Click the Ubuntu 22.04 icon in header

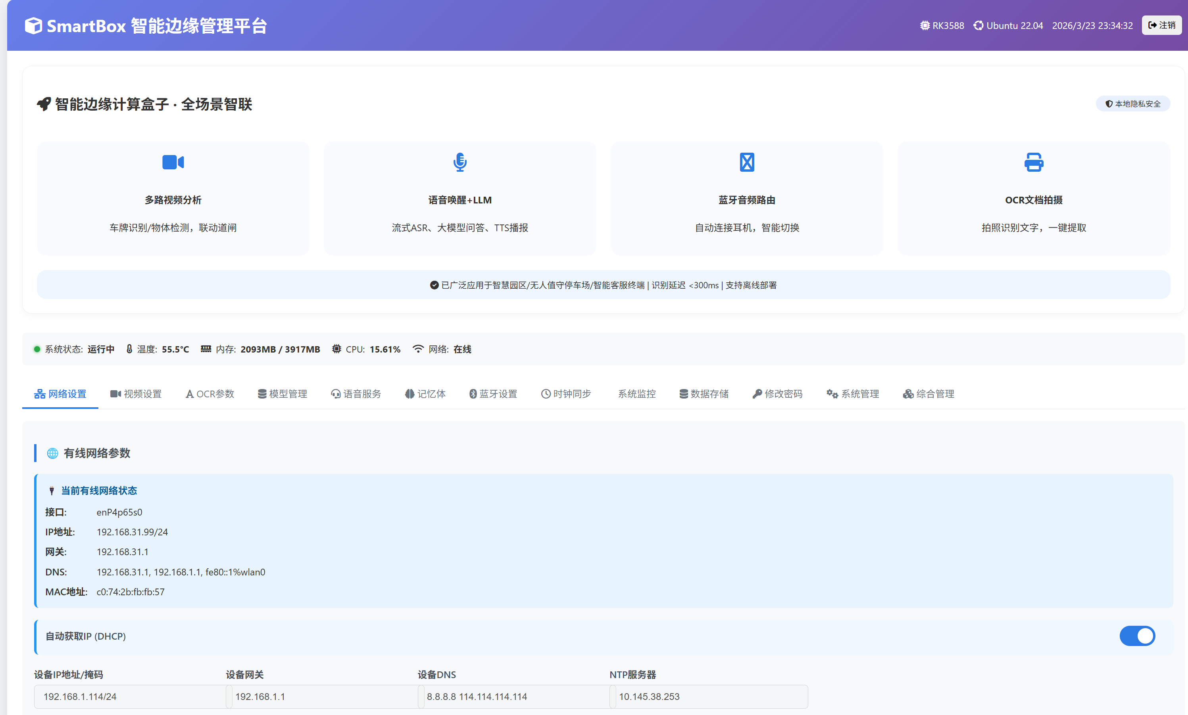(x=978, y=25)
